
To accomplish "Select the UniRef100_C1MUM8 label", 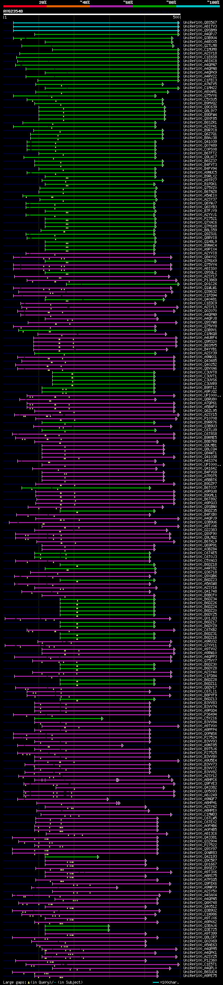I will pos(200,49).
